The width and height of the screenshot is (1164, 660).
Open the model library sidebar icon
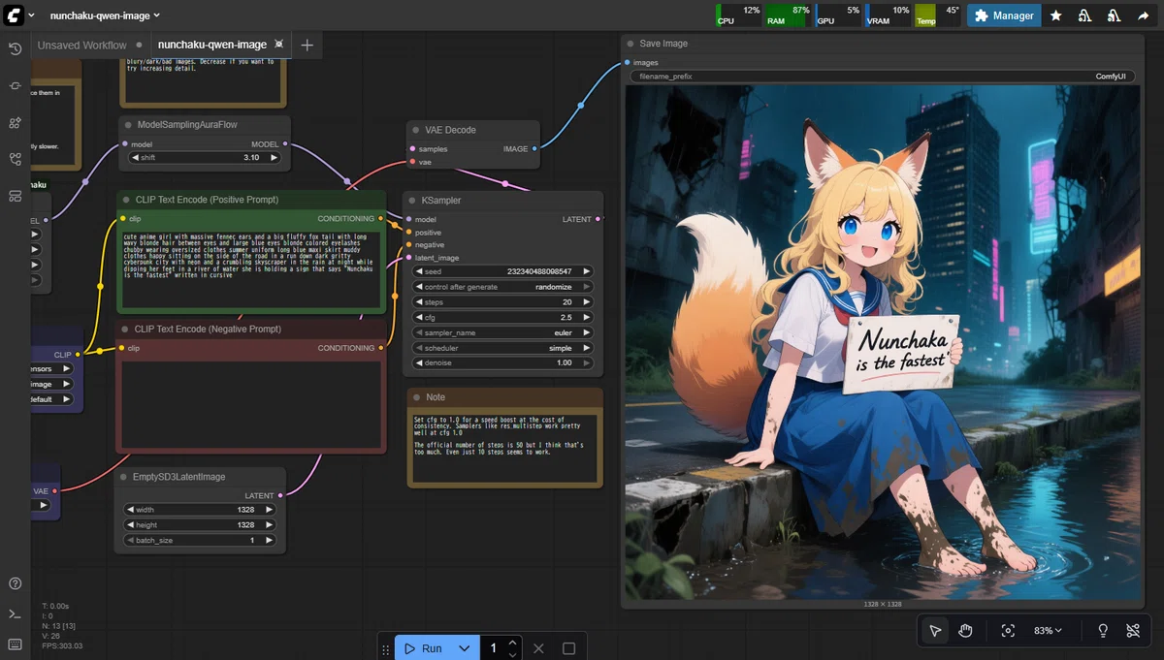(15, 123)
